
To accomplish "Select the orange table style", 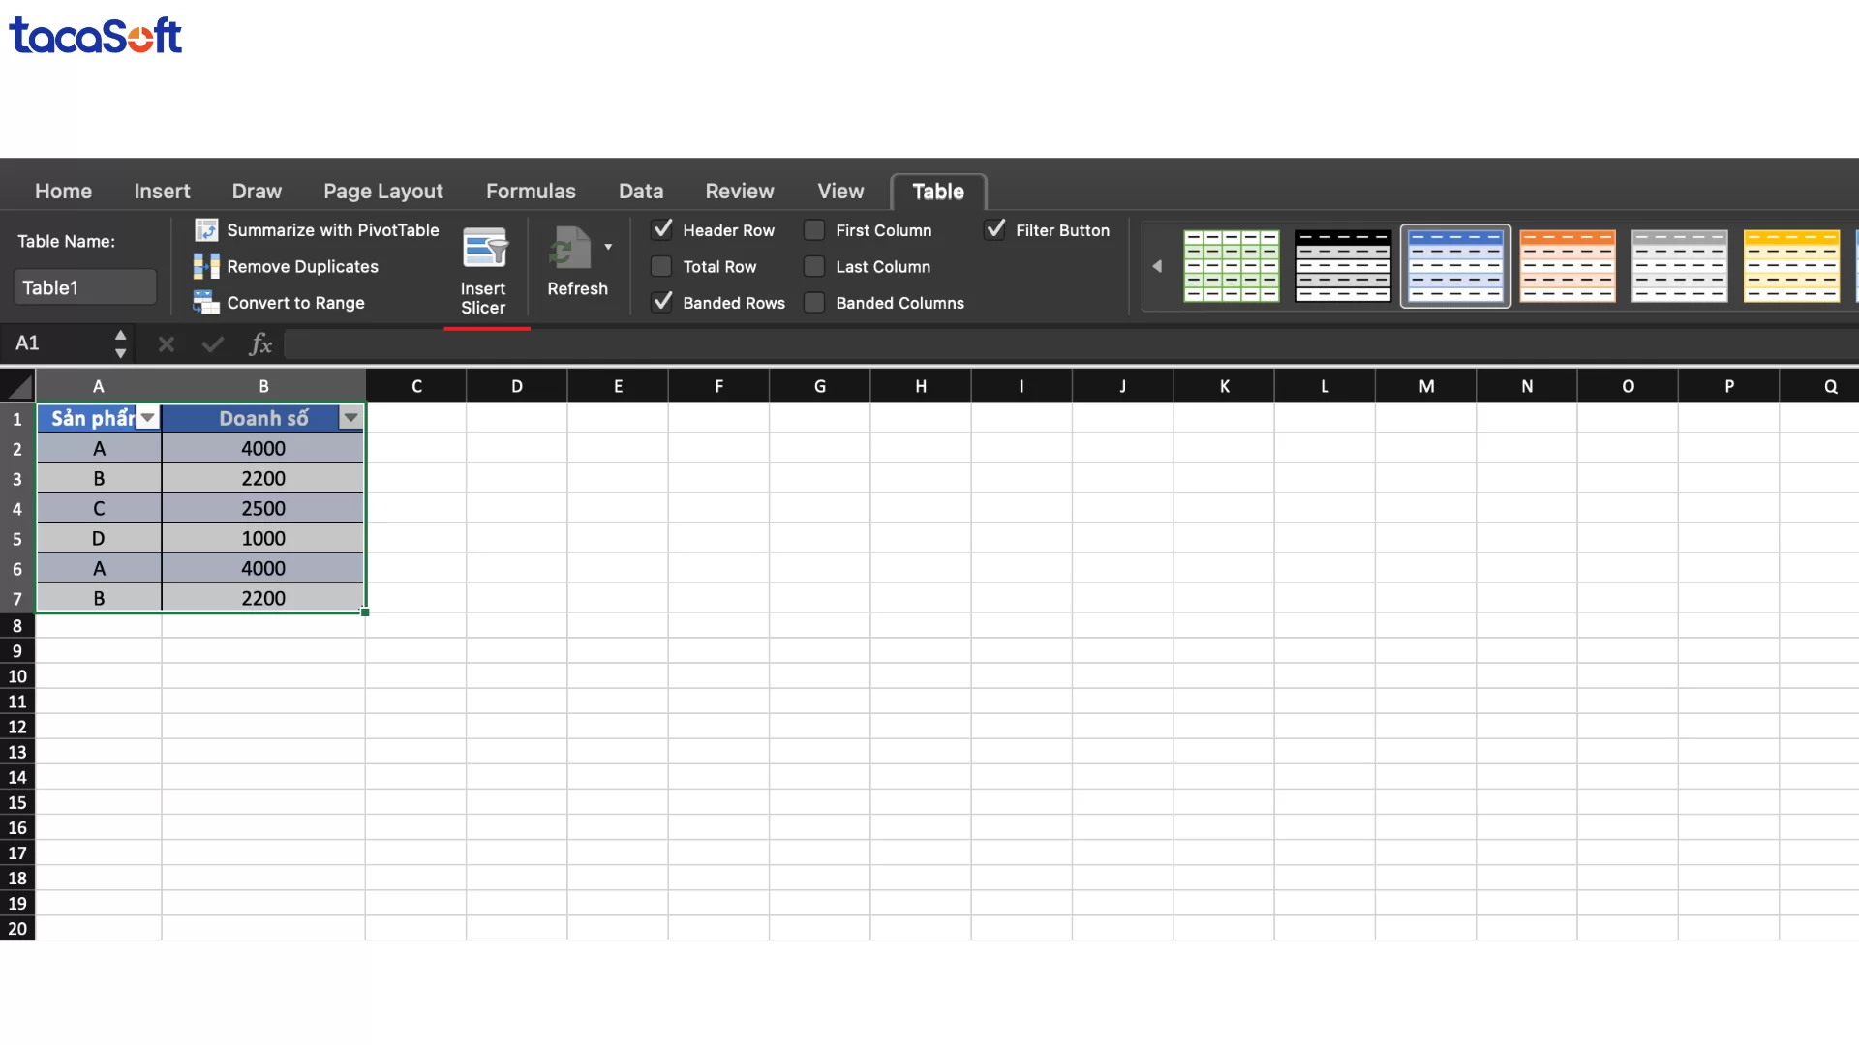I will (1568, 266).
